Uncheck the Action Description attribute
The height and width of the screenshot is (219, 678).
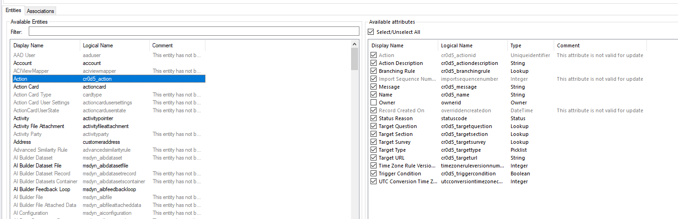coord(374,63)
